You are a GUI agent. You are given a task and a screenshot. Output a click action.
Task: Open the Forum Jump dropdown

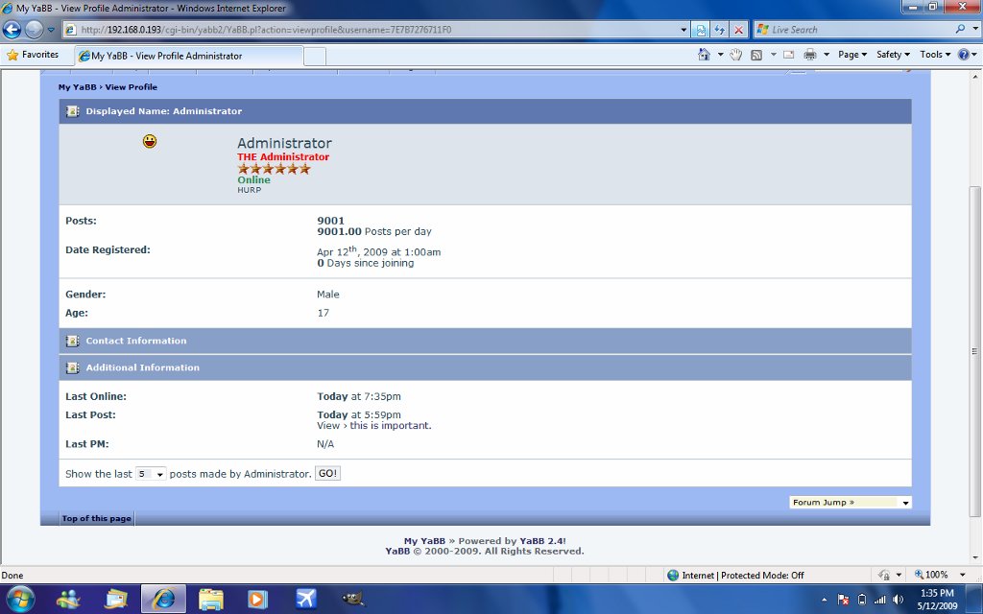click(851, 502)
